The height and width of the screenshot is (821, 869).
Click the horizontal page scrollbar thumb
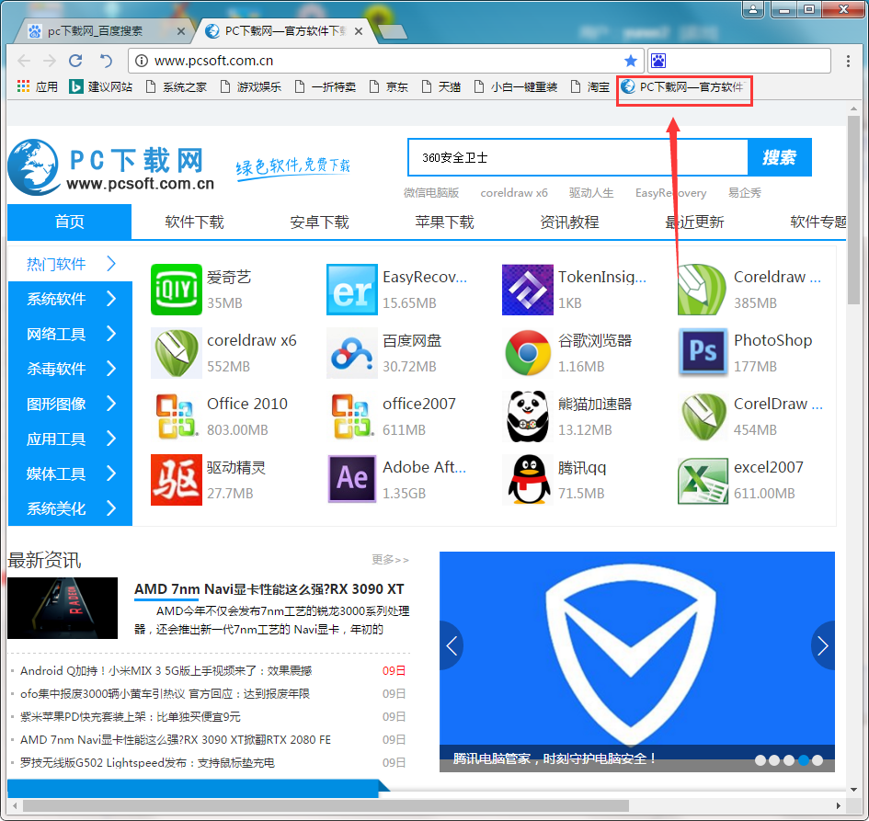(x=326, y=805)
